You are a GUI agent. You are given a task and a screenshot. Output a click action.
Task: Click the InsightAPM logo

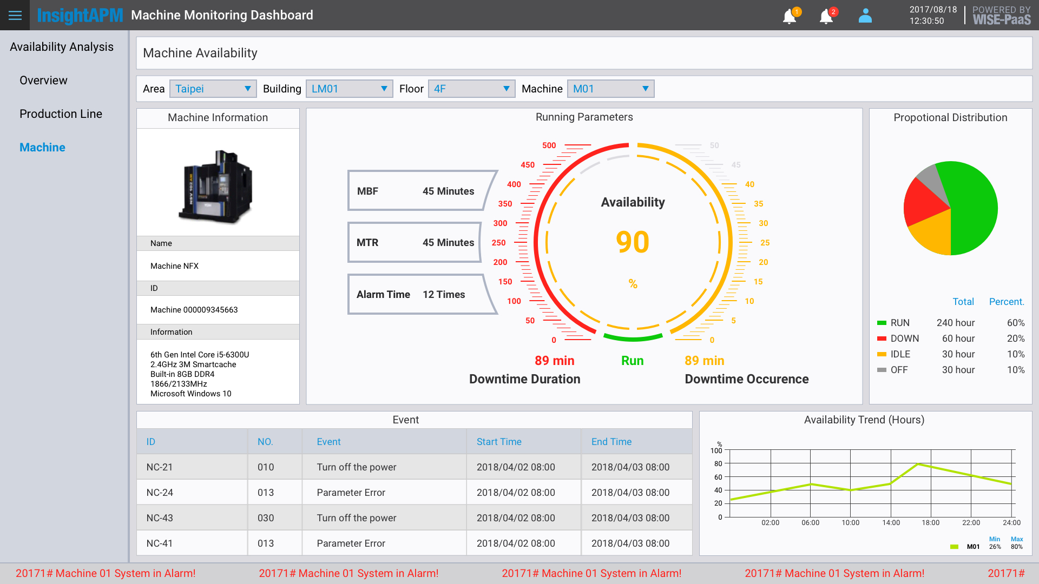coord(80,16)
